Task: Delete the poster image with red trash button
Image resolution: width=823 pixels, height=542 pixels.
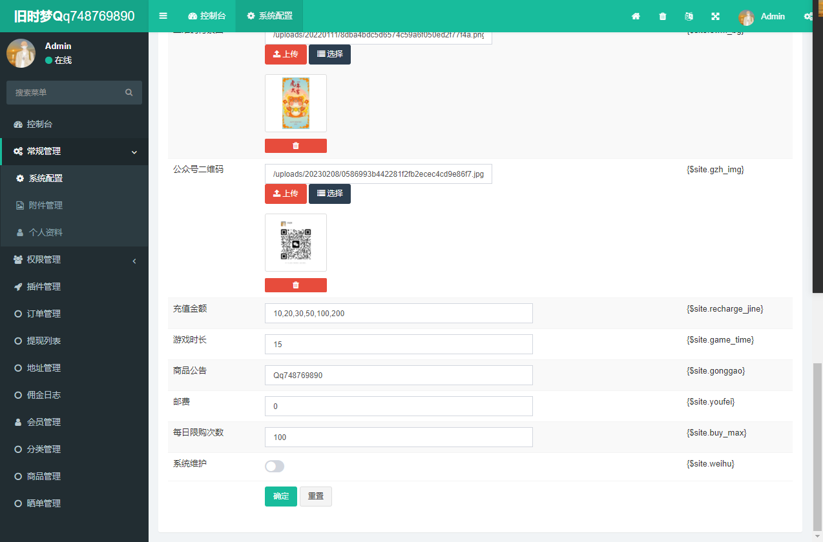Action: [x=295, y=146]
